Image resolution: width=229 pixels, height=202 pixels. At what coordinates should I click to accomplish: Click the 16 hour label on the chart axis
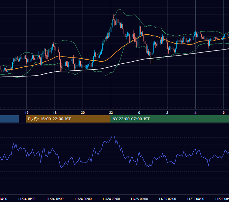pyautogui.click(x=27, y=113)
